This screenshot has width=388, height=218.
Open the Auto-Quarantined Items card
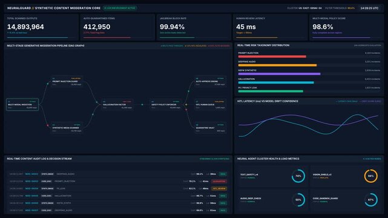(117, 27)
